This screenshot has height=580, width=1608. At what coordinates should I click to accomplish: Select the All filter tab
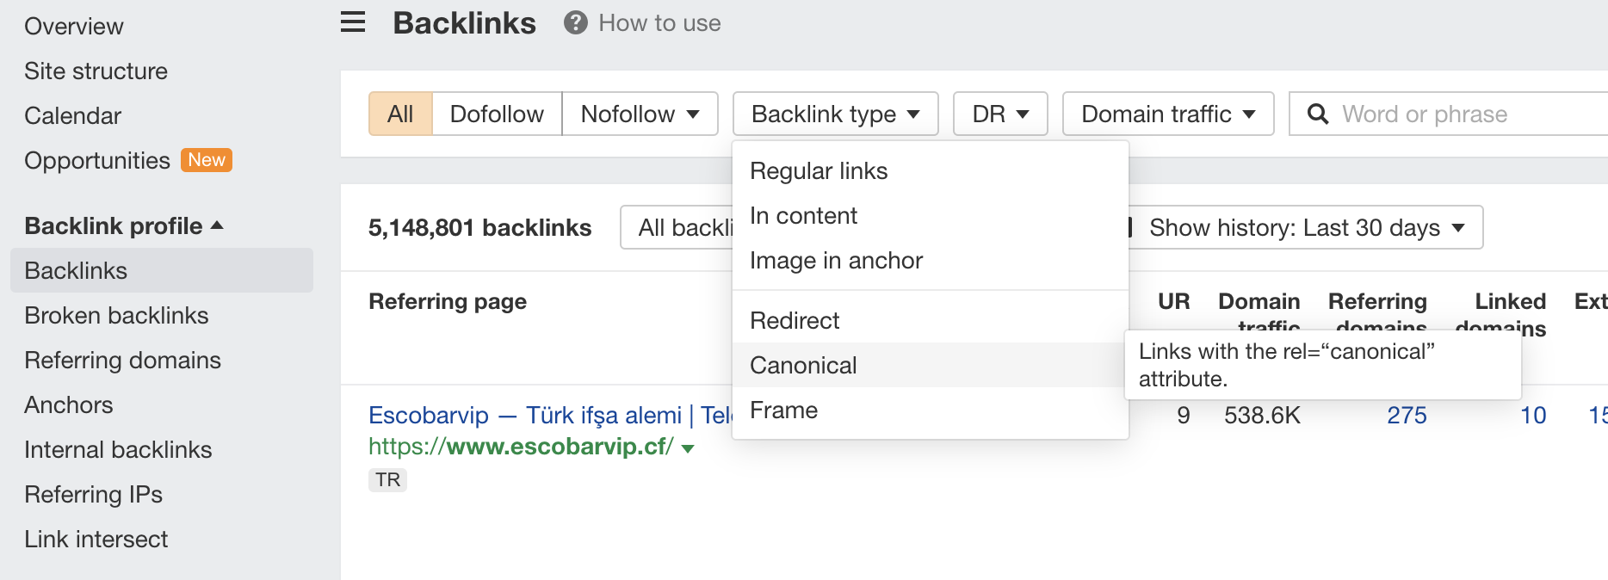click(x=400, y=114)
